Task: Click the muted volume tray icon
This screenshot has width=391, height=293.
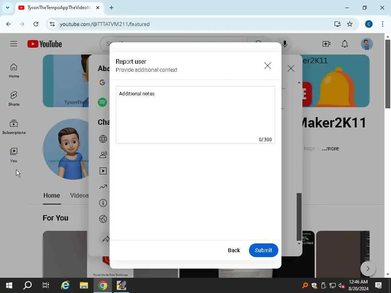Action: click(x=341, y=285)
